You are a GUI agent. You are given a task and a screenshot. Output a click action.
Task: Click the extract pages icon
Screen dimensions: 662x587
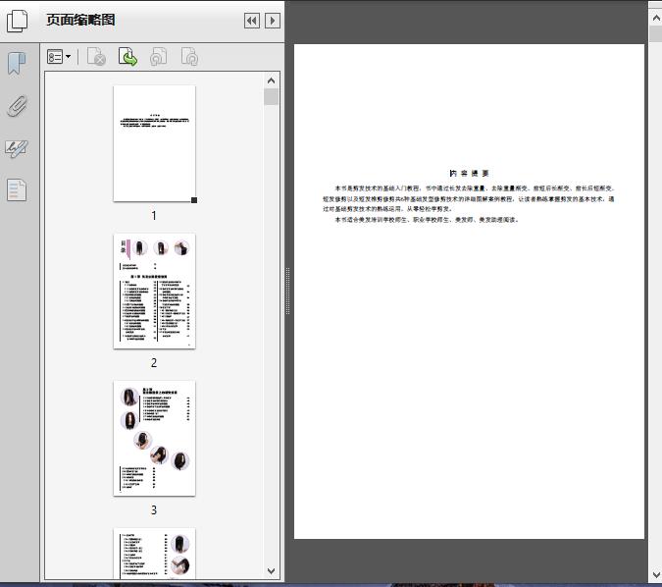[x=127, y=58]
